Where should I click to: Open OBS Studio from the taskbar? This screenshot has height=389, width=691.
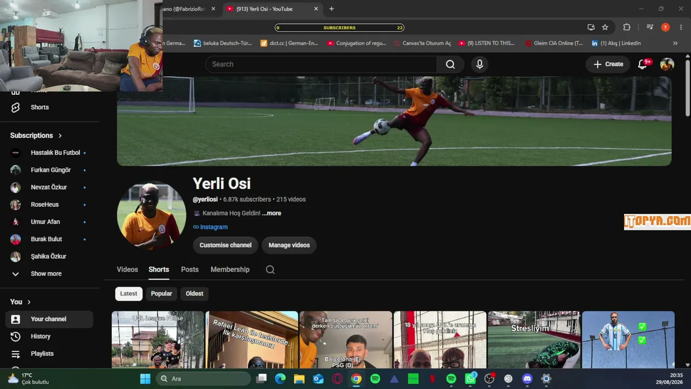(x=489, y=379)
